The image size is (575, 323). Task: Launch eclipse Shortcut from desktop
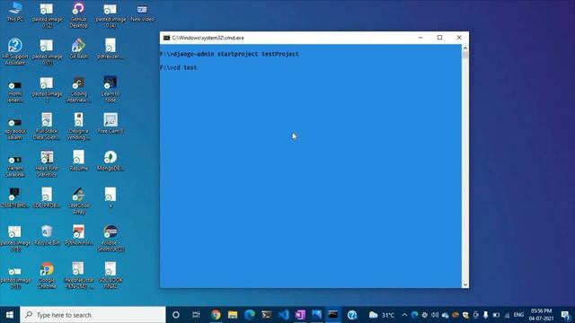pyautogui.click(x=111, y=239)
